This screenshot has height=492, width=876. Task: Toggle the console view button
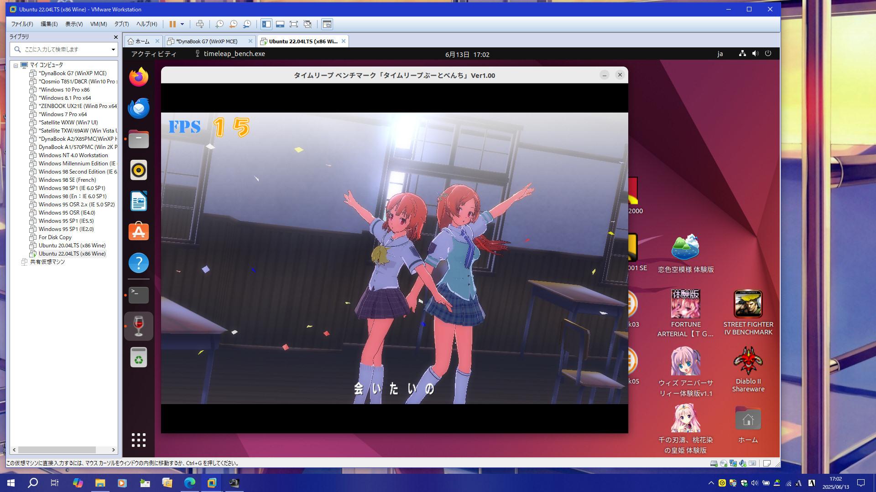click(327, 24)
